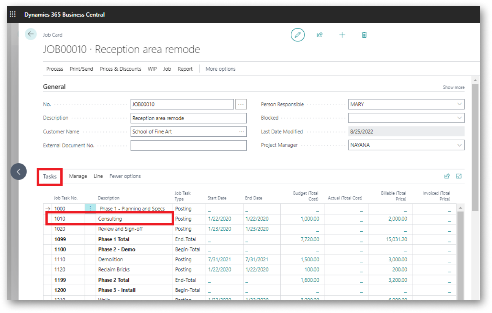Click the No. input field
The image size is (492, 313).
tap(182, 104)
